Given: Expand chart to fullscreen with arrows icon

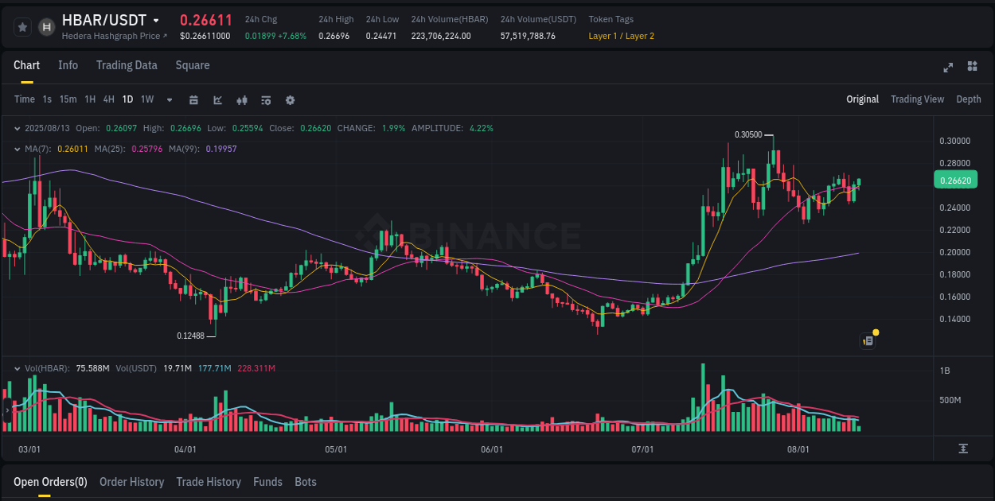Looking at the screenshot, I should pos(948,68).
